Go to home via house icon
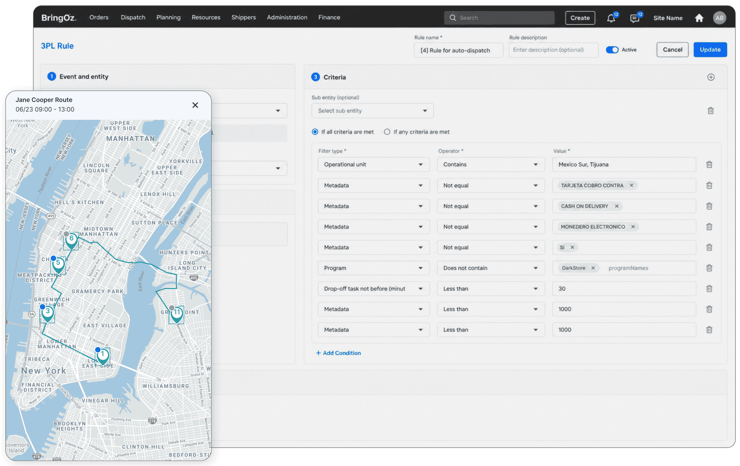The width and height of the screenshot is (740, 466). pyautogui.click(x=699, y=18)
